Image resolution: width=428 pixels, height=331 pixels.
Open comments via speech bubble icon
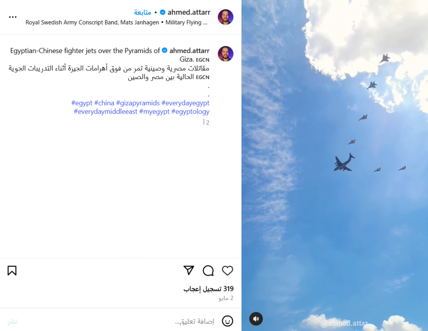point(208,270)
